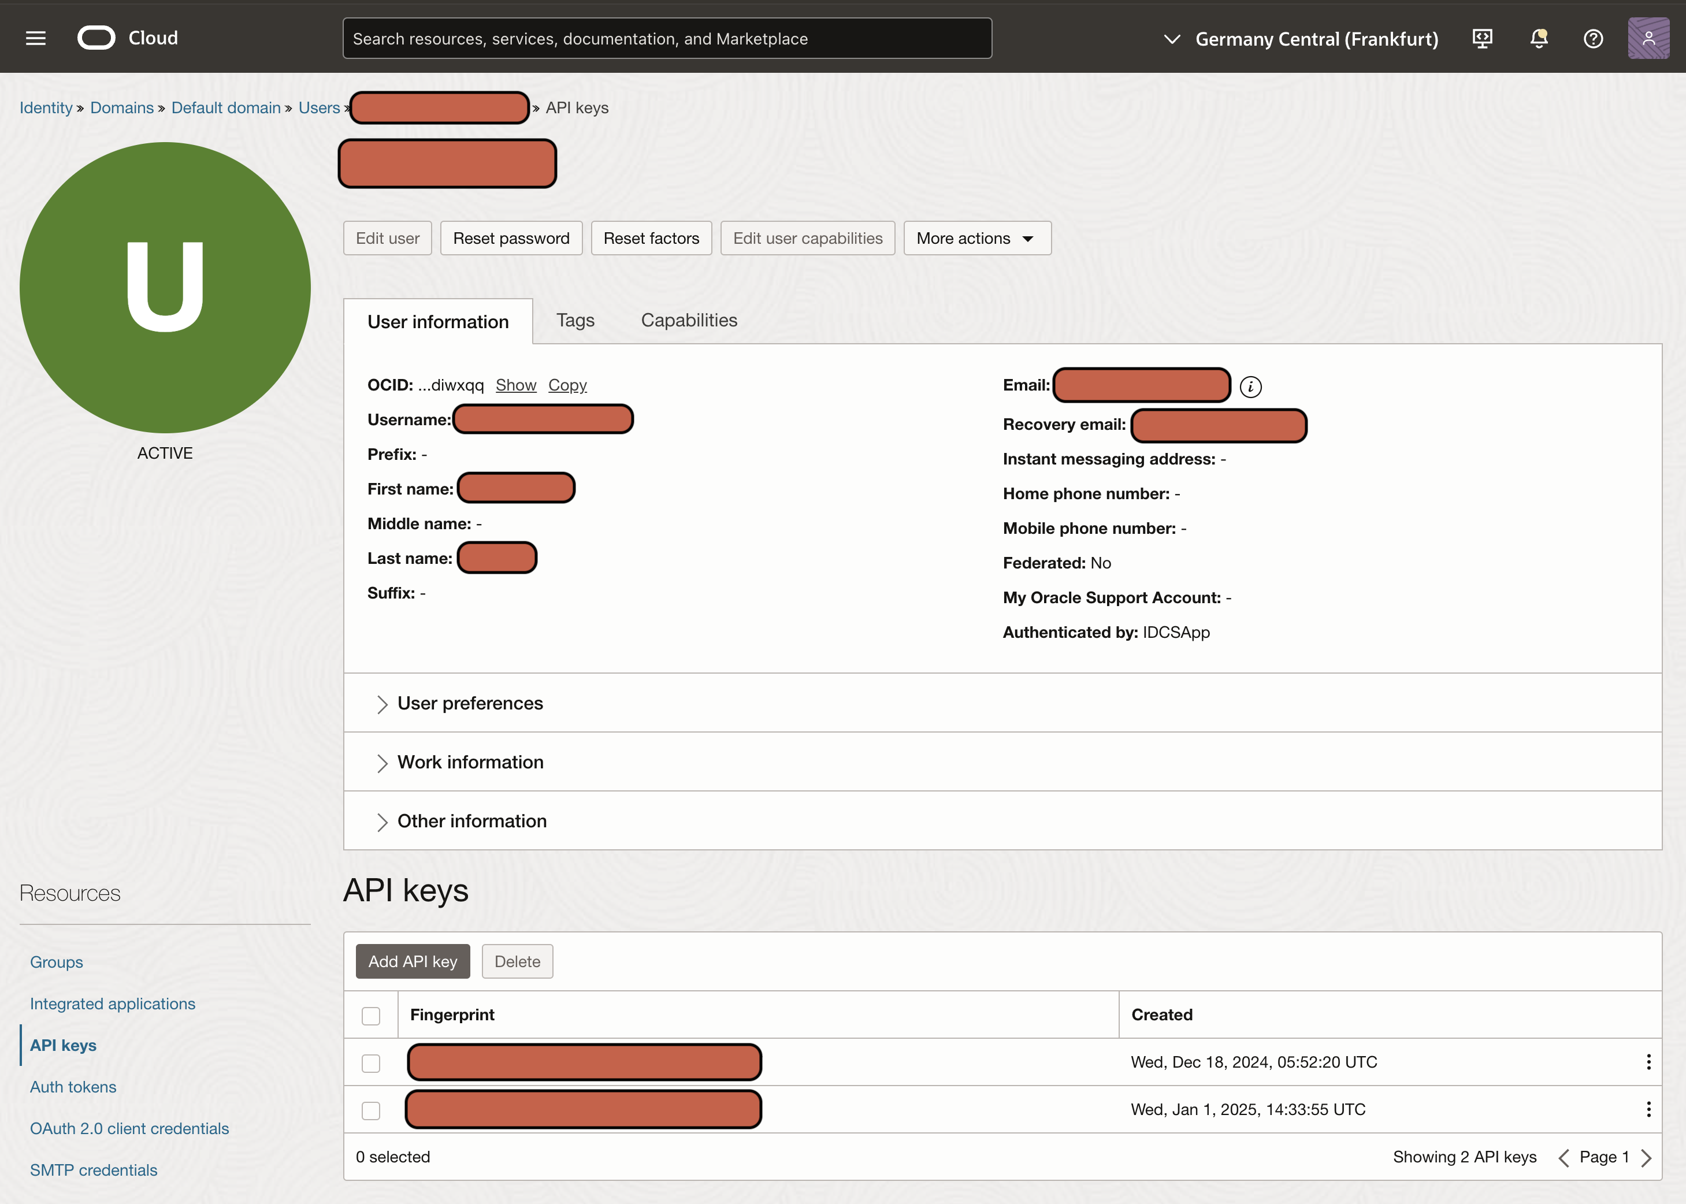Select API keys in Resources
Screen dimensions: 1686x1204
pos(63,1045)
